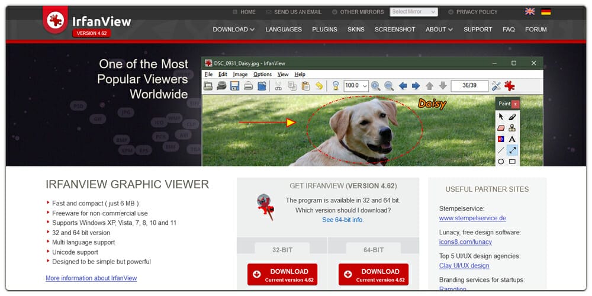Viewport: 592px width, 296px height.
Task: Open the PLUGINS navigation item
Action: pos(324,30)
